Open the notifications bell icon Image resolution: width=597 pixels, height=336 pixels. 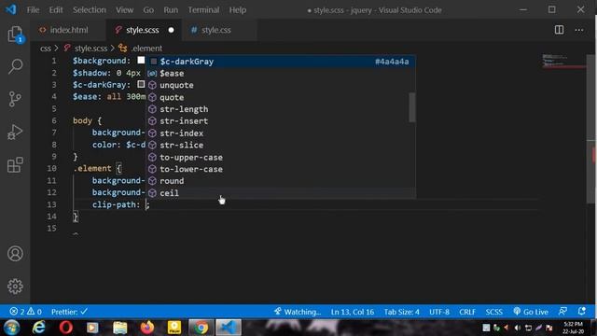[x=582, y=311]
